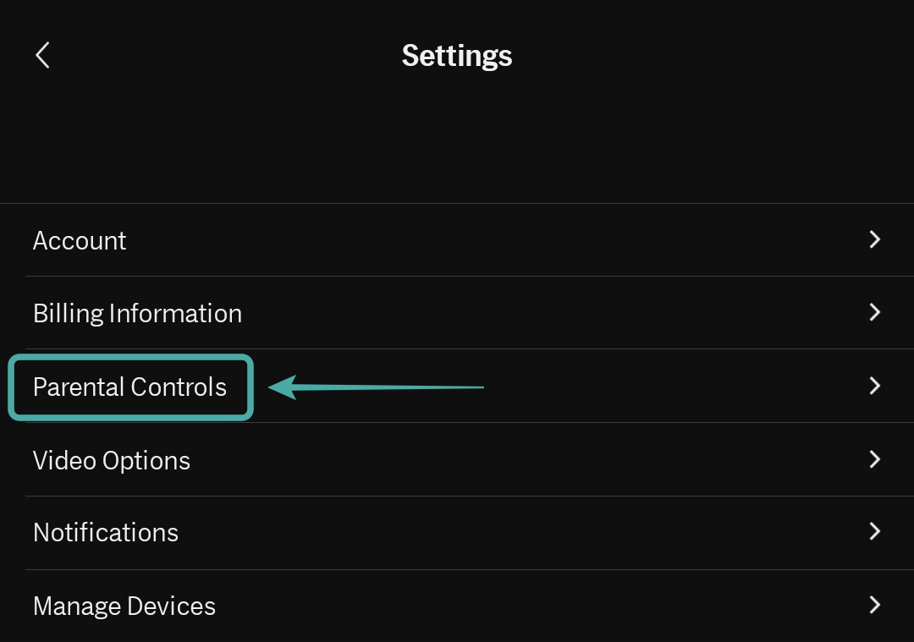Select the highlighted Parental Controls label

(x=129, y=387)
